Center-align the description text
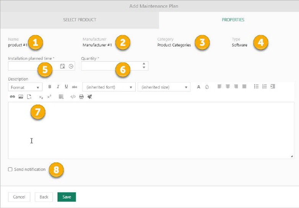299x208 pixels. pyautogui.click(x=227, y=87)
